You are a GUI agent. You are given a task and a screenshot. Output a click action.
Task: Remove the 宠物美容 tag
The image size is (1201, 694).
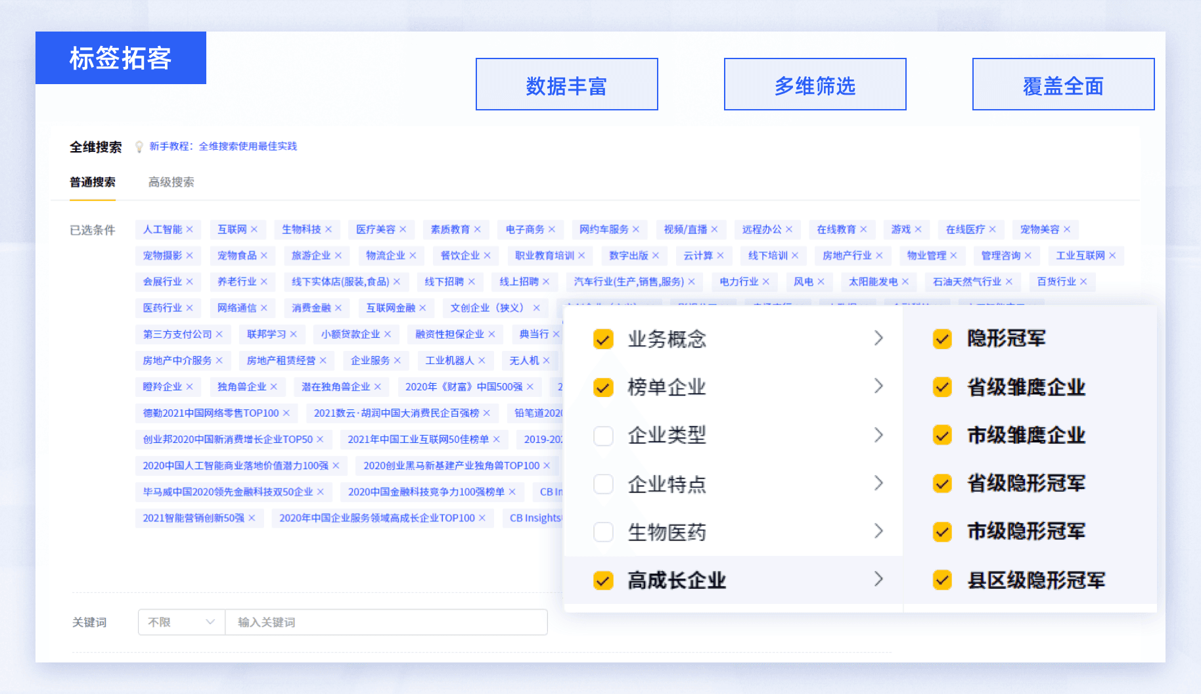pos(1068,229)
